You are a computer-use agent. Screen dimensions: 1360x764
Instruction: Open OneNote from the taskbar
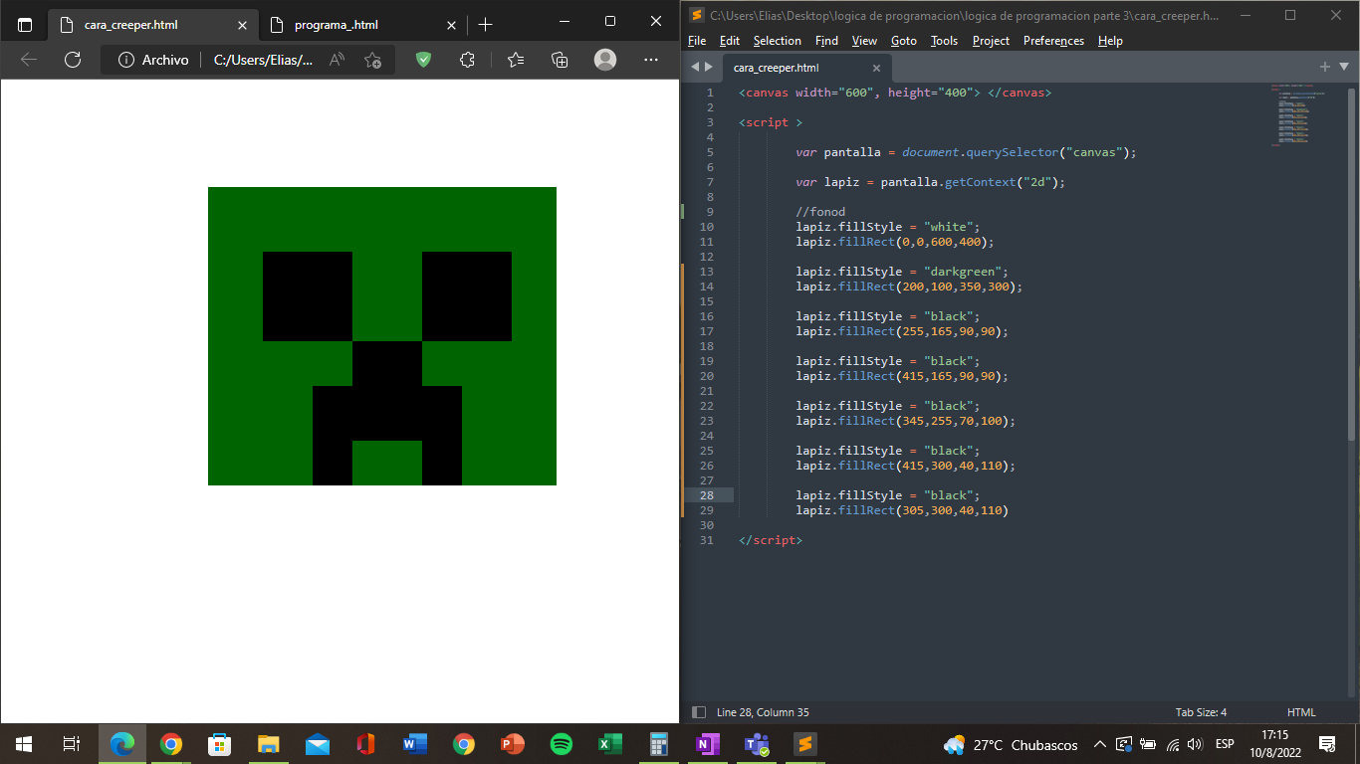tap(707, 744)
